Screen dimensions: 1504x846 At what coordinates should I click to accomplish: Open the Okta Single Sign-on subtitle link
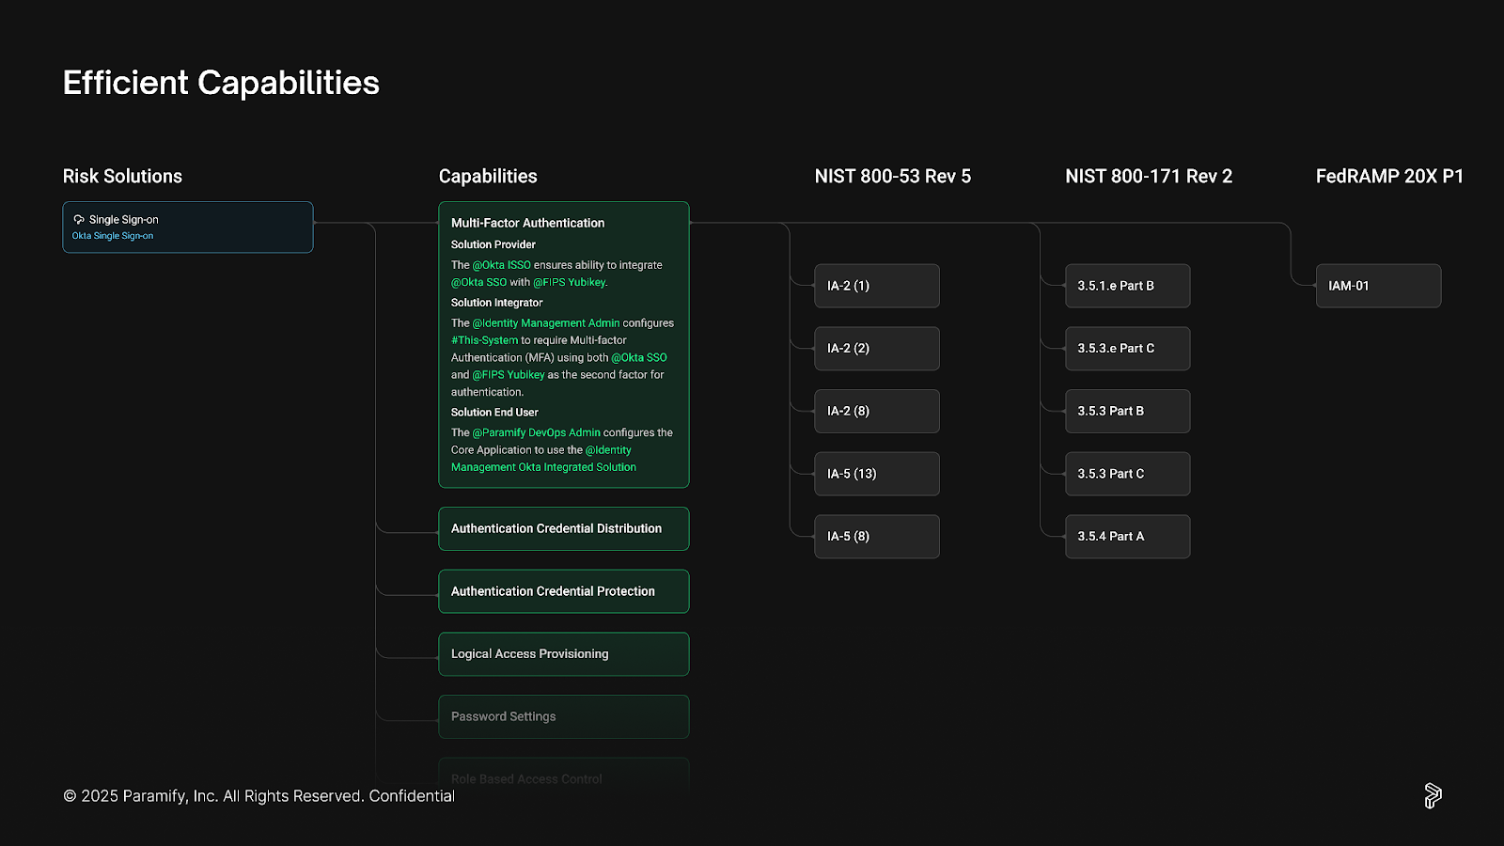coord(113,236)
